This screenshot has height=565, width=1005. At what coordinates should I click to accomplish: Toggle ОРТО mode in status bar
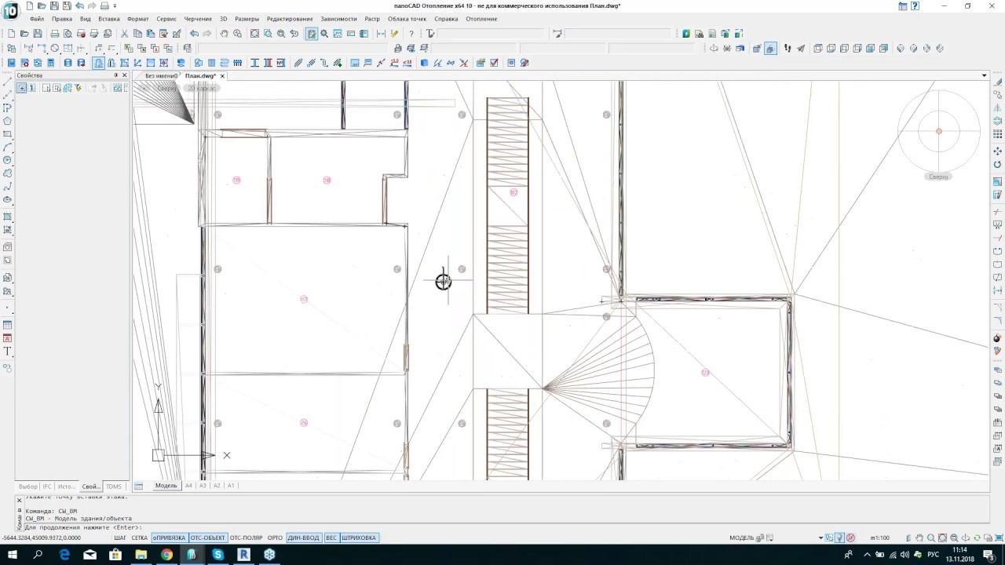[x=275, y=538]
